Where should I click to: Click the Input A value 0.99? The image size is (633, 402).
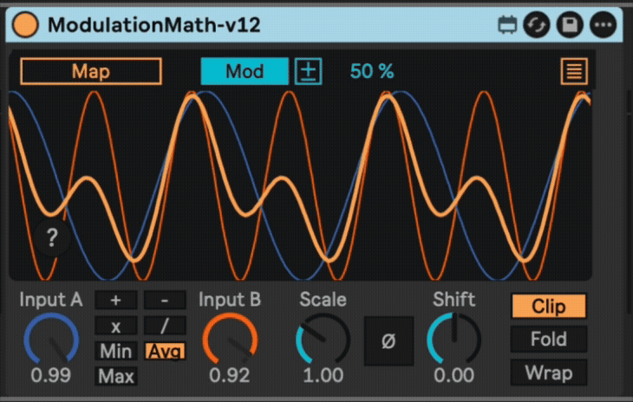pyautogui.click(x=51, y=375)
